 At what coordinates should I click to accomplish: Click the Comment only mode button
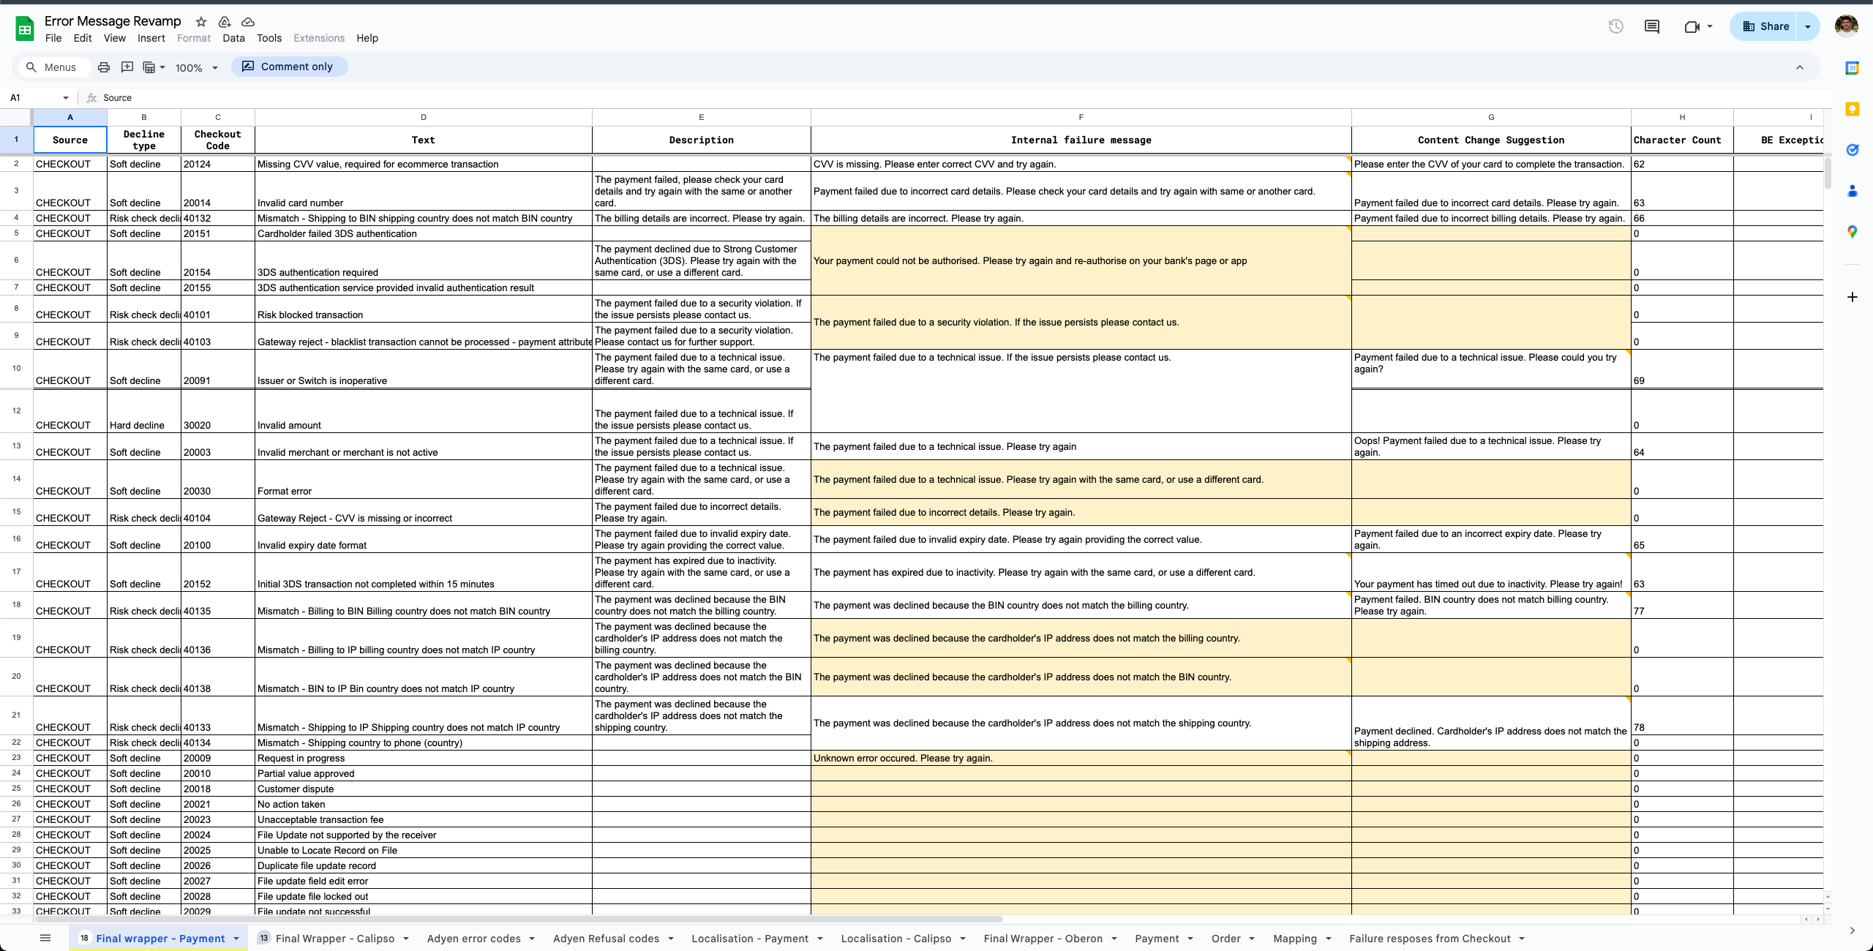pyautogui.click(x=289, y=67)
